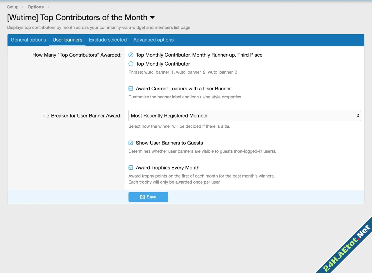The height and width of the screenshot is (273, 372).
Task: Click the save disk icon on the Save button
Action: [142, 197]
